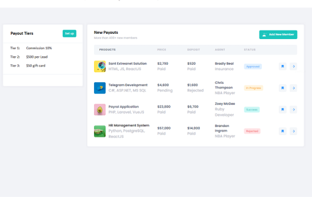The width and height of the screenshot is (312, 197).
Task: Click the C#, ASP.NET, MS SQL tech label
Action: tap(127, 90)
